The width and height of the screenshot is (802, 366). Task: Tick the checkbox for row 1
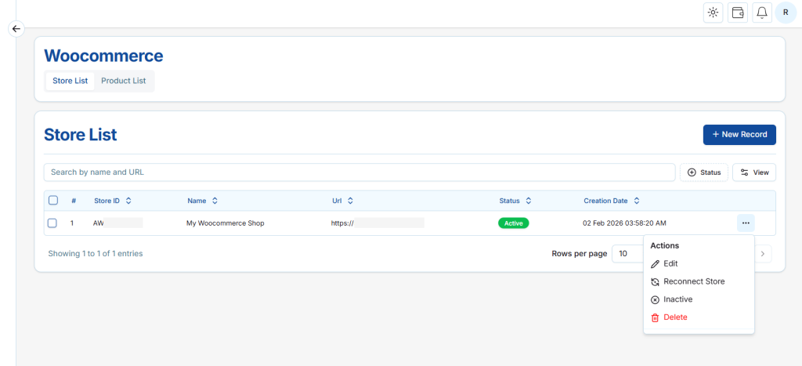(52, 223)
